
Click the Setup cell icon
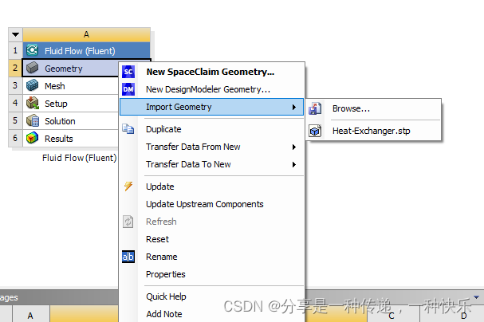32,103
